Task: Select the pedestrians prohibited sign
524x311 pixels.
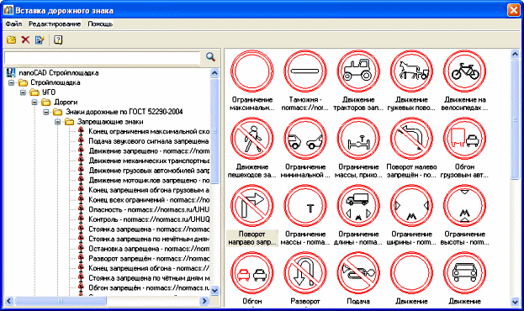Action: tap(251, 139)
